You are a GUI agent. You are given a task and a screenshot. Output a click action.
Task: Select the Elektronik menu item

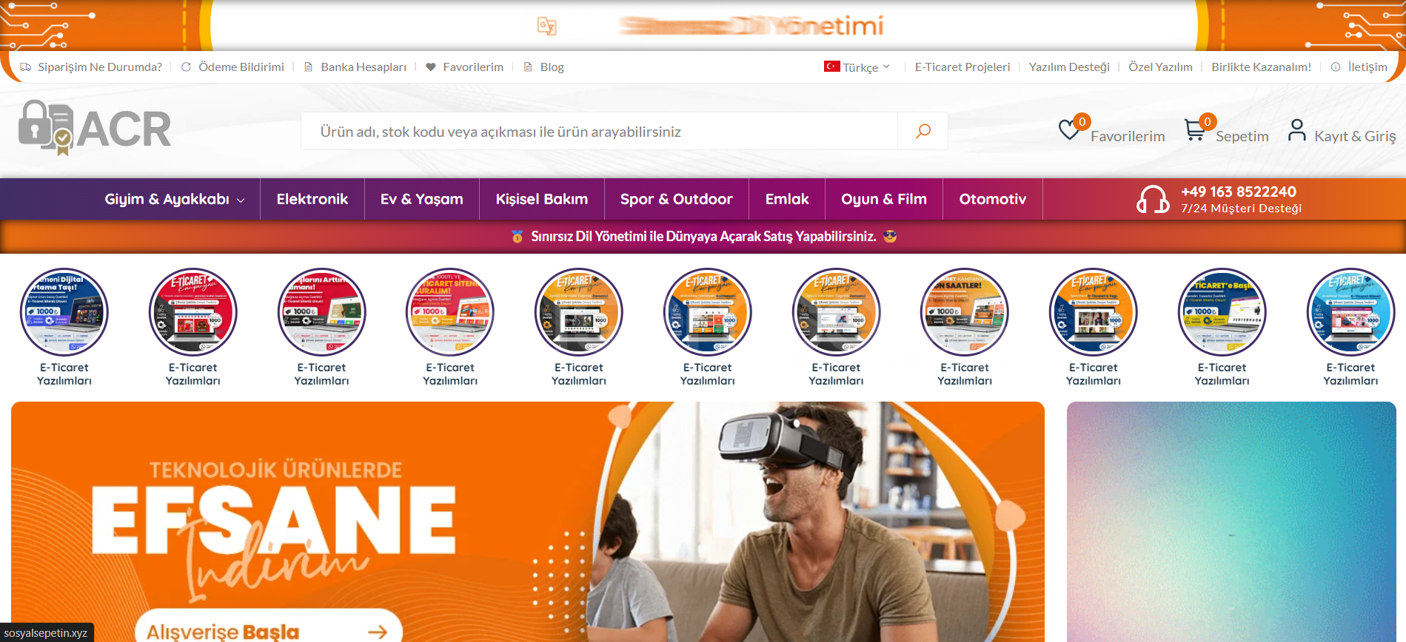pos(312,199)
